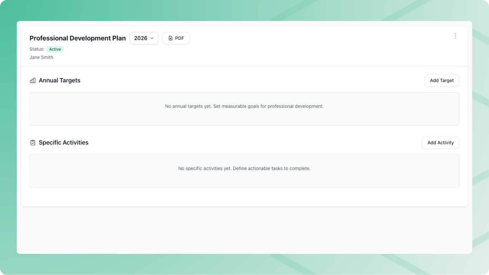Click the green Active status badge
Image resolution: width=489 pixels, height=275 pixels.
click(x=55, y=49)
